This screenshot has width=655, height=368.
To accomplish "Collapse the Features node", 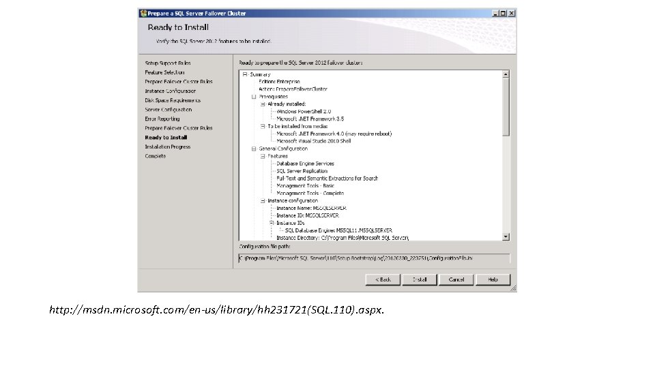I will click(263, 156).
